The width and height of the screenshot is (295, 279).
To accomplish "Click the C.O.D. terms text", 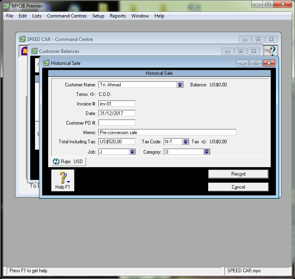I will (x=105, y=94).
